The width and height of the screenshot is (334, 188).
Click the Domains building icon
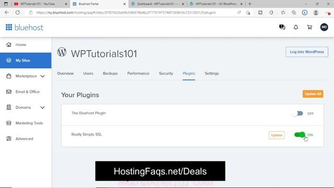(x=9, y=107)
